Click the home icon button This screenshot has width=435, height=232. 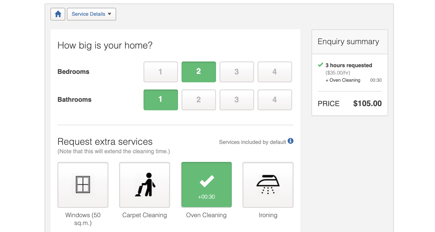click(x=58, y=14)
